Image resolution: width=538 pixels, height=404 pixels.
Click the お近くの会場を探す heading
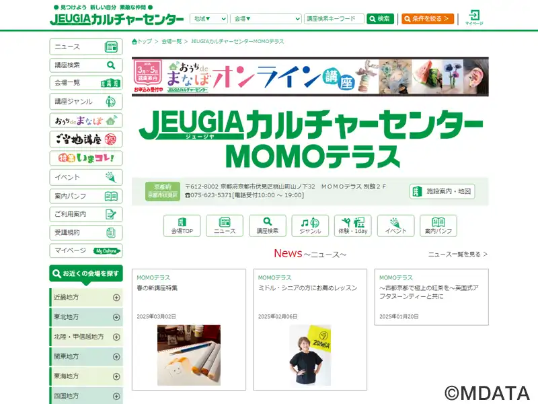86,273
